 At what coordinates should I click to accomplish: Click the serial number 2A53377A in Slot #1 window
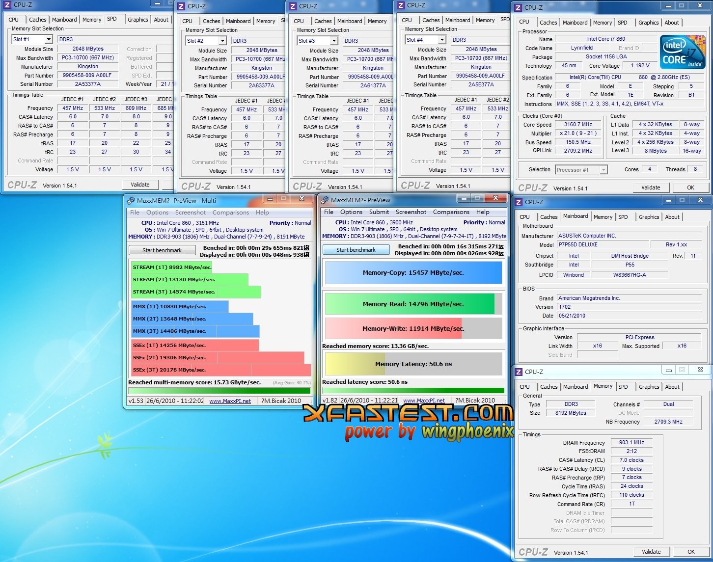click(88, 84)
